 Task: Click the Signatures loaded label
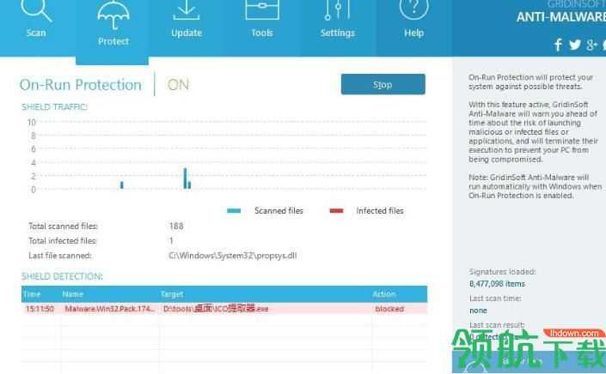[x=503, y=272]
